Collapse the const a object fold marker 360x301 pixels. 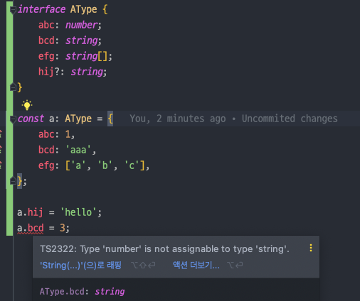(x=13, y=119)
